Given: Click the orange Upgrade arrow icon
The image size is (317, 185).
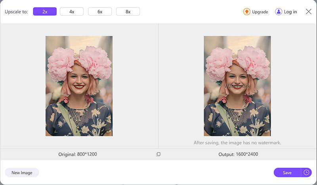Looking at the screenshot, I should point(246,12).
